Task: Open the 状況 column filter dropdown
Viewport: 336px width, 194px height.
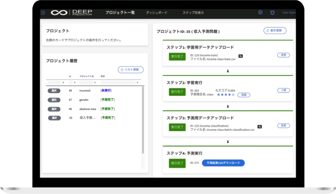Action: [137, 82]
